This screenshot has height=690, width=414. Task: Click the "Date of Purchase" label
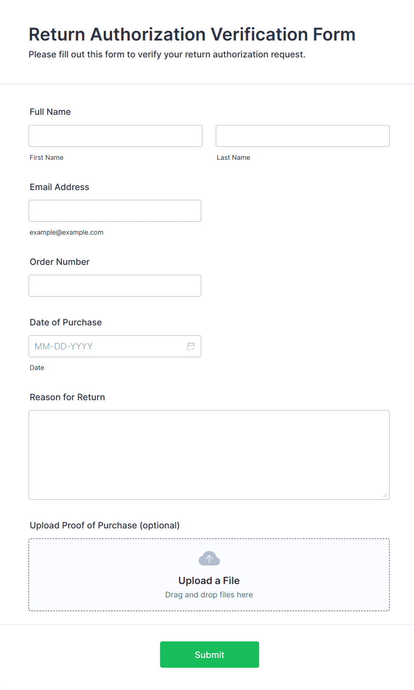click(x=66, y=322)
